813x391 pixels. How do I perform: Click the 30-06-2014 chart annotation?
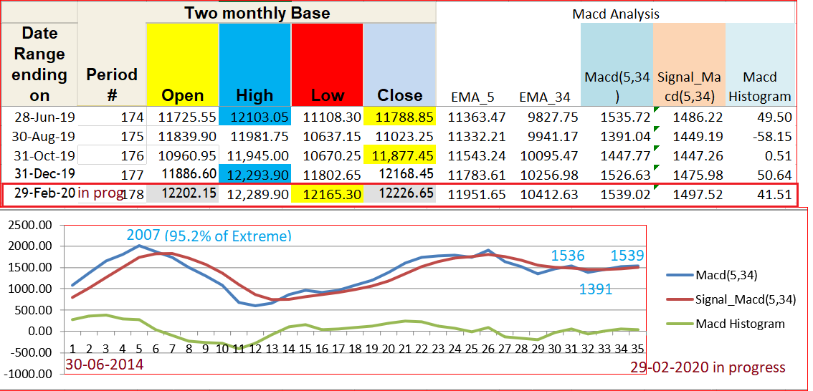104,365
